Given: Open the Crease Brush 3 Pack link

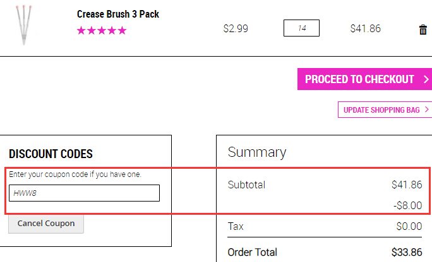Looking at the screenshot, I should (x=118, y=14).
